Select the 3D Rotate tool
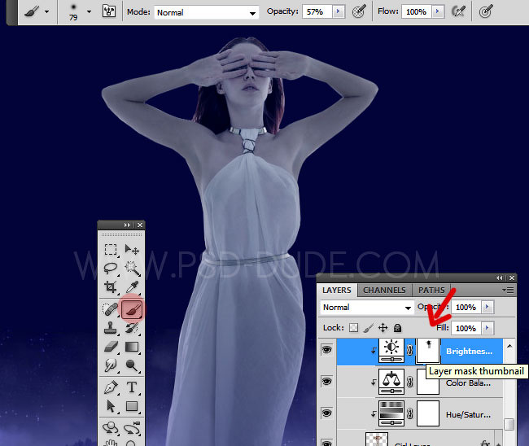This screenshot has height=446, width=529. click(x=111, y=428)
